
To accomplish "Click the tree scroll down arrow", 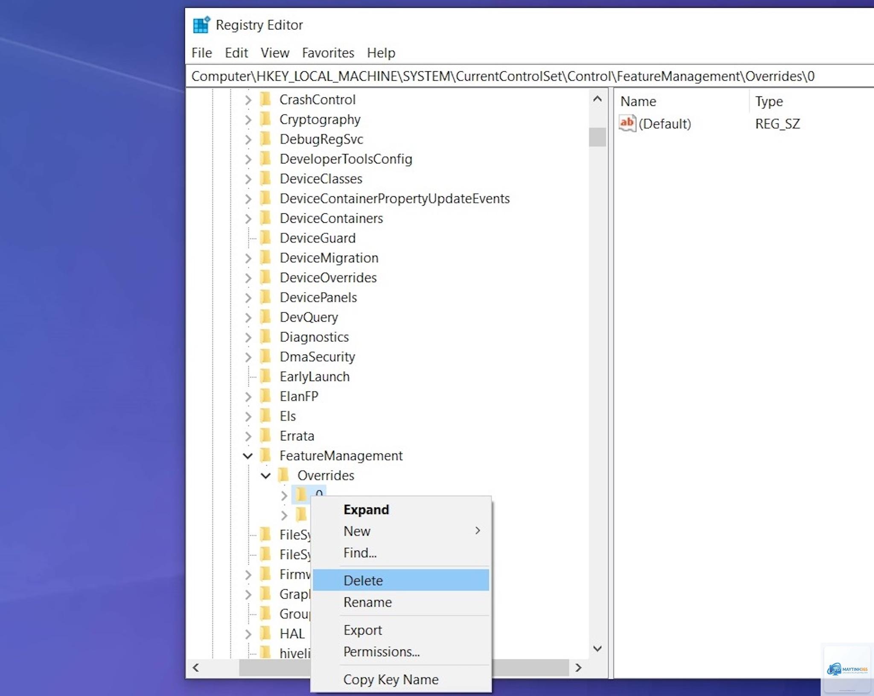I will tap(597, 649).
